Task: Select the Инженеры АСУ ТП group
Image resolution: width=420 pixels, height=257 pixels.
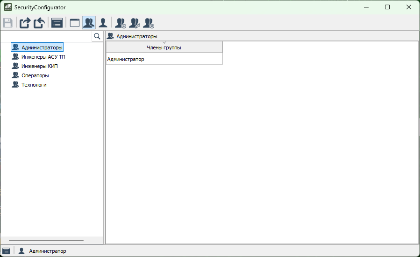Action: point(43,57)
